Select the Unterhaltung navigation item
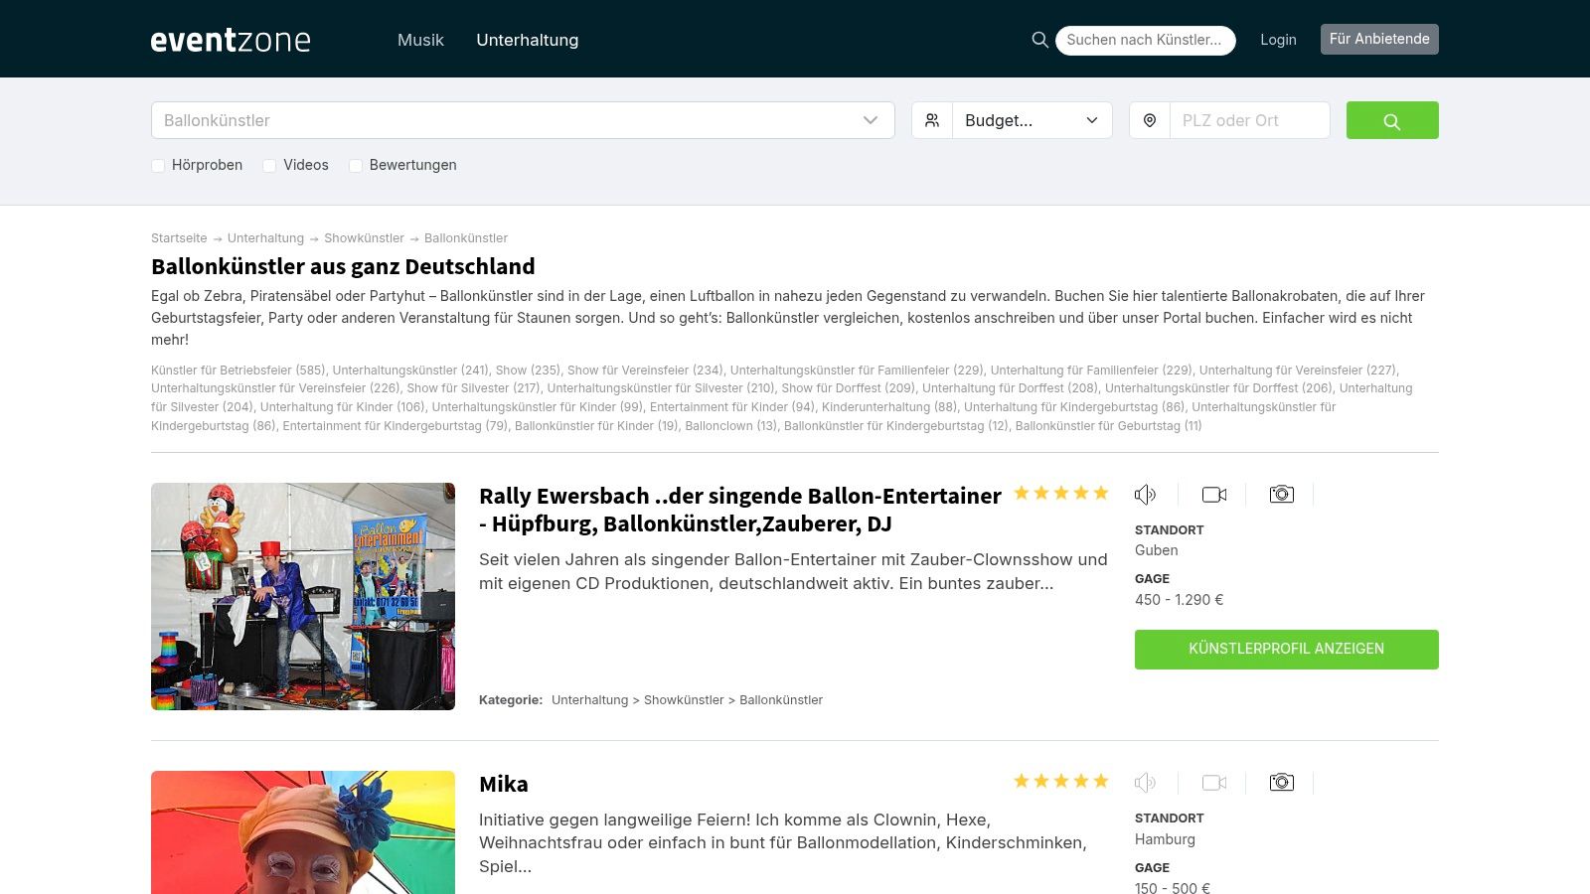 coord(528,40)
